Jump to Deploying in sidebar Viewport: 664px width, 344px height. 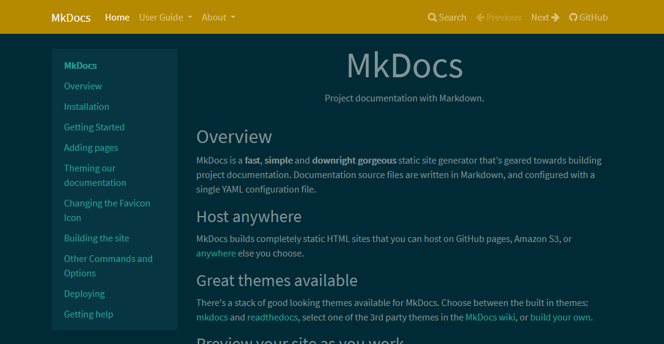pos(85,294)
